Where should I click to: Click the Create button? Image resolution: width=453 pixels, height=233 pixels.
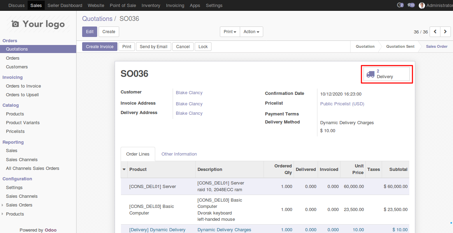(x=109, y=32)
